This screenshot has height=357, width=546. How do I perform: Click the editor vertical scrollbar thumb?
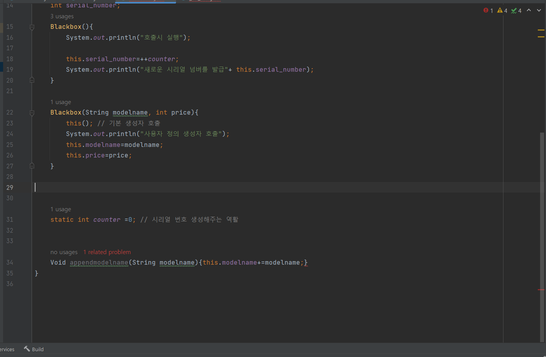pyautogui.click(x=542, y=237)
